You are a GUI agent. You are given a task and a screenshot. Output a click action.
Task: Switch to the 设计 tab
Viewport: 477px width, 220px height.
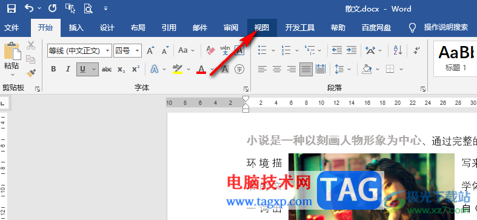click(x=107, y=28)
